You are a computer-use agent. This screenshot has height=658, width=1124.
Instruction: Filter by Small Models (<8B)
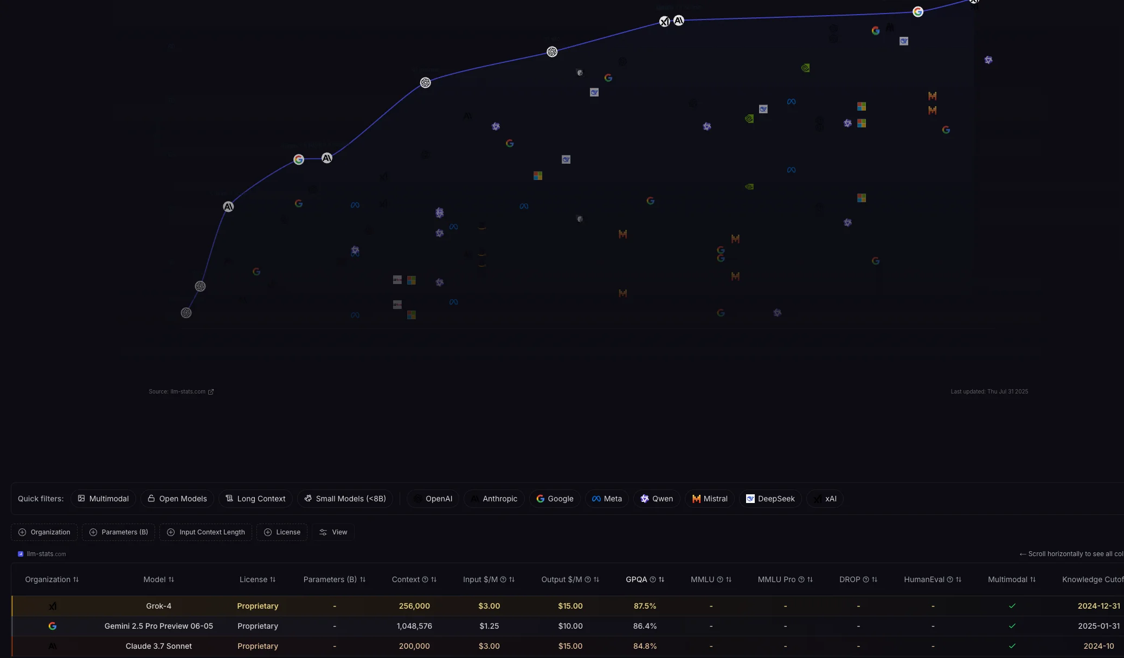pos(345,499)
